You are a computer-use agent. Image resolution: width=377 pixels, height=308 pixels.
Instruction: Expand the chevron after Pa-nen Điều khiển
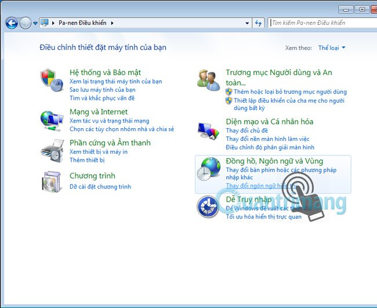click(x=112, y=23)
